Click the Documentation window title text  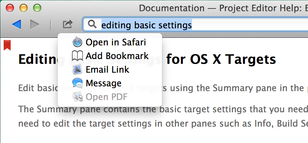tap(223, 8)
